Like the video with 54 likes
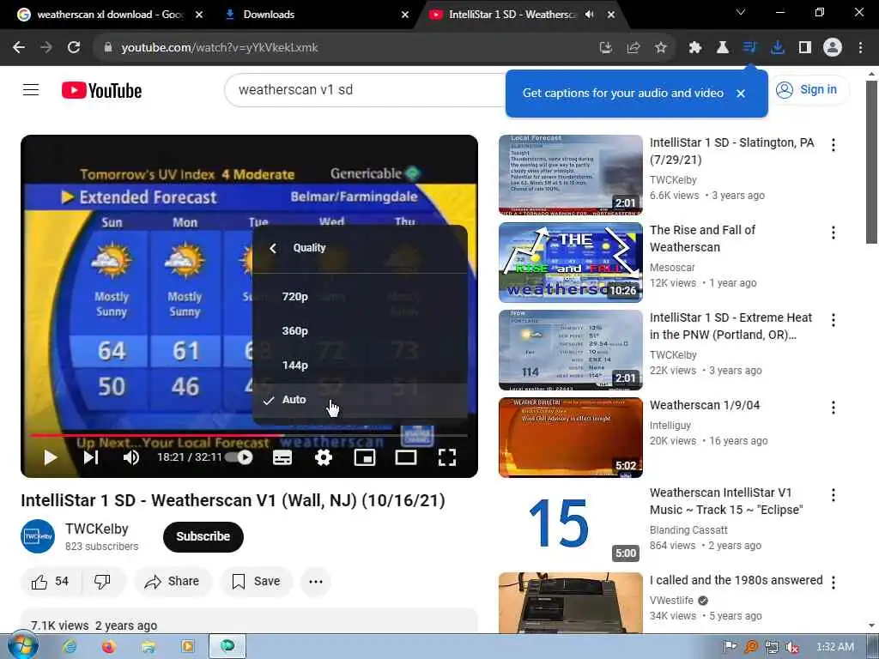This screenshot has height=659, width=879. pyautogui.click(x=51, y=582)
